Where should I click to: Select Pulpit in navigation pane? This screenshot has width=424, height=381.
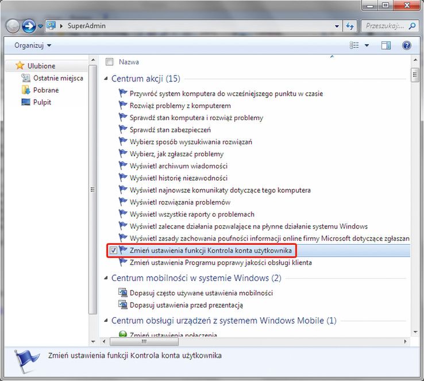tap(42, 102)
